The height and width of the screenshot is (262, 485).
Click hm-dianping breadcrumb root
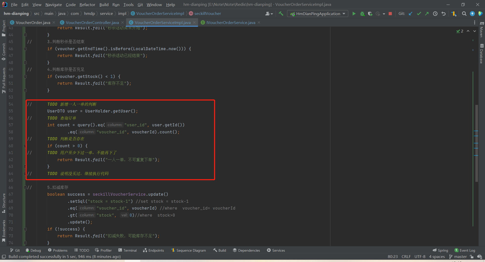pyautogui.click(x=16, y=13)
